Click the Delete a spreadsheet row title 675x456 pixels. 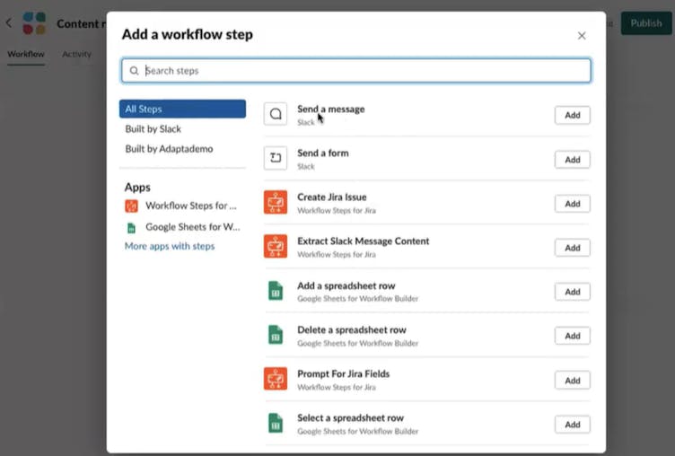point(352,329)
